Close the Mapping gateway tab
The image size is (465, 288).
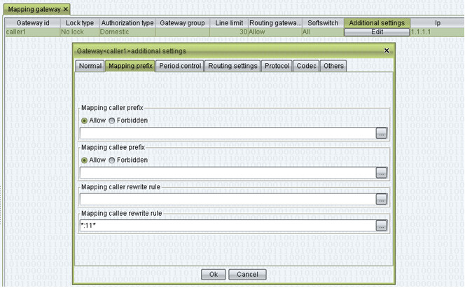pos(66,10)
